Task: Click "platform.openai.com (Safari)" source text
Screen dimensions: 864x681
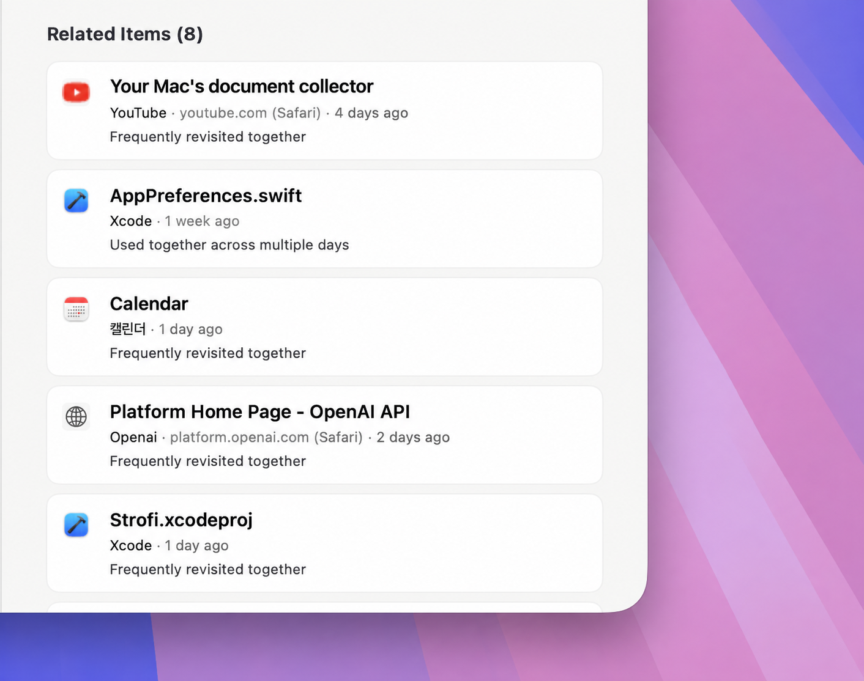Action: pyautogui.click(x=266, y=438)
